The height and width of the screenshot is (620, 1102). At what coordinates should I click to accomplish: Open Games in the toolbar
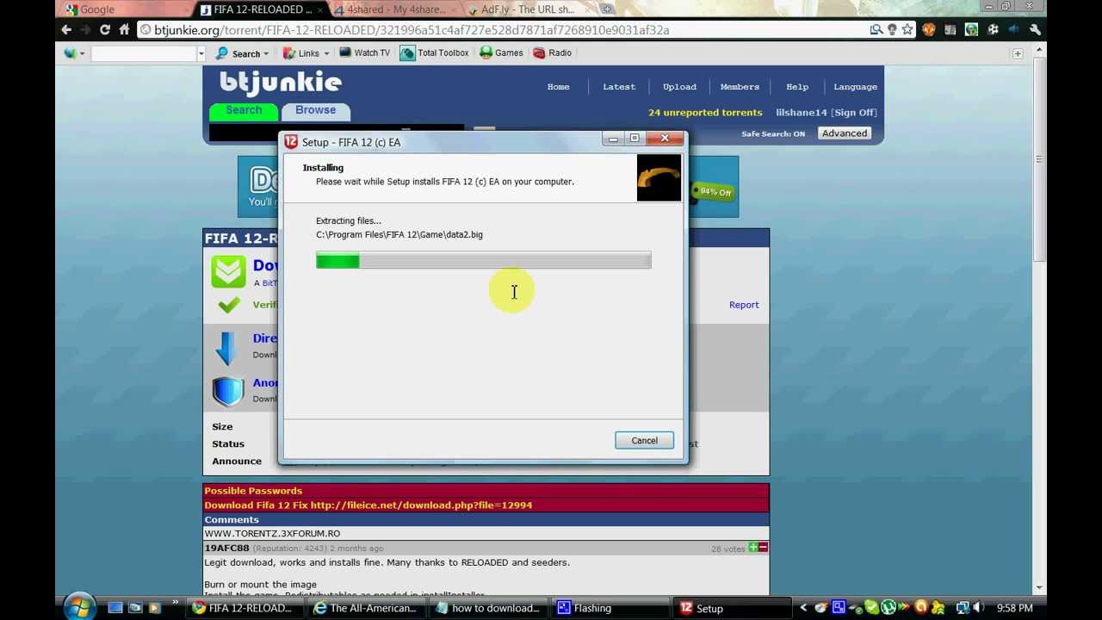501,53
